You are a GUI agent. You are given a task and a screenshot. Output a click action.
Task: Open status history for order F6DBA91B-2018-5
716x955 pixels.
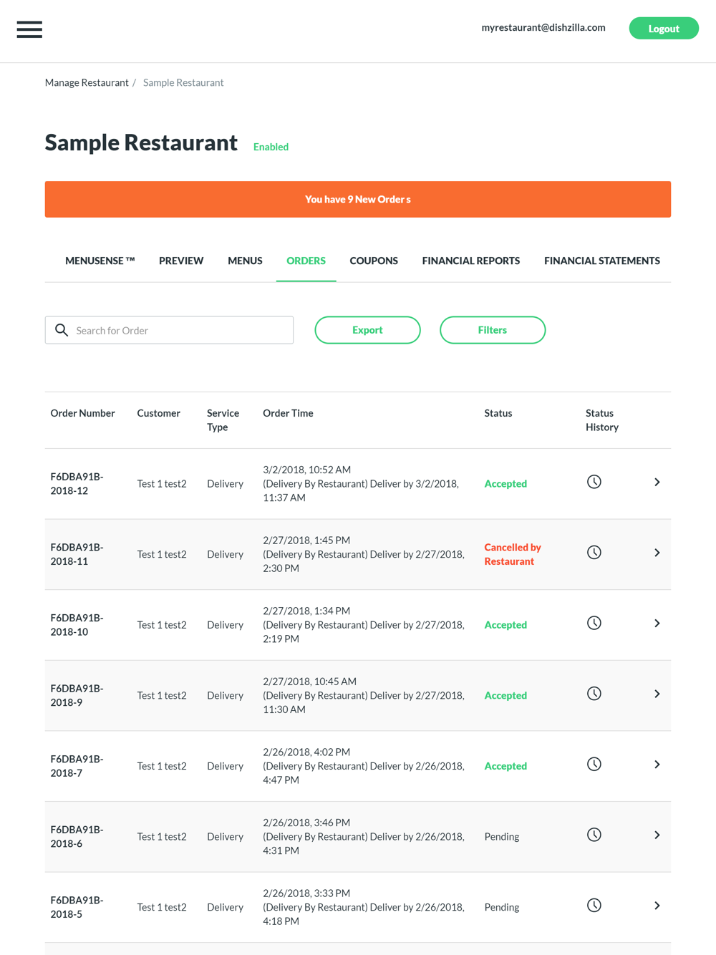click(594, 906)
